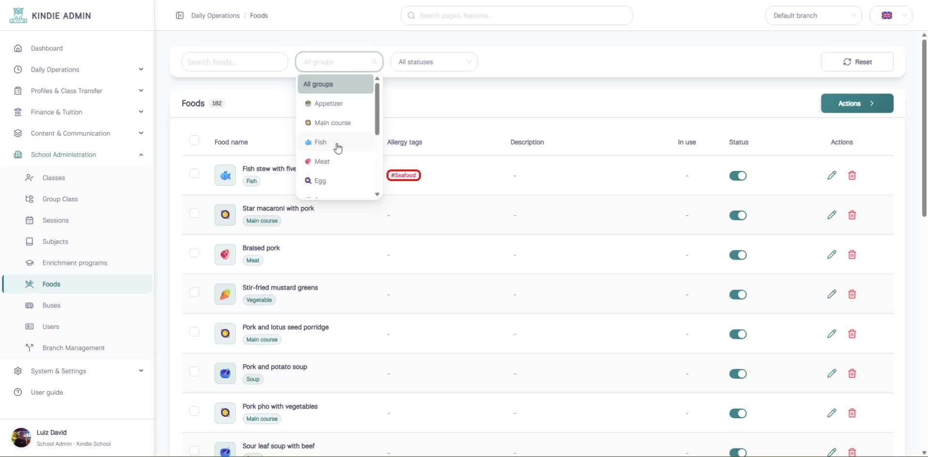Edit the Braised pork food entry
928x457 pixels.
pos(832,255)
